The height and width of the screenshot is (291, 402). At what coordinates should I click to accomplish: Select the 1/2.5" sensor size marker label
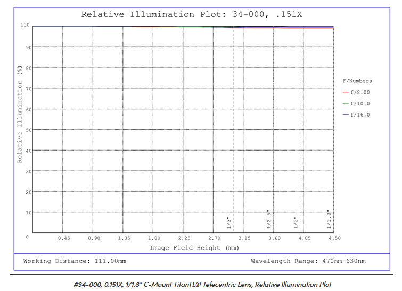269,220
